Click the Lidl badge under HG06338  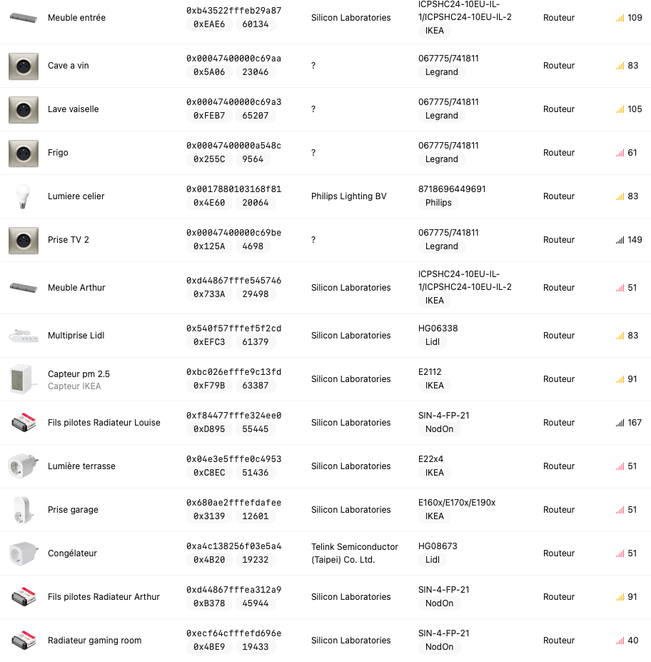coord(432,342)
